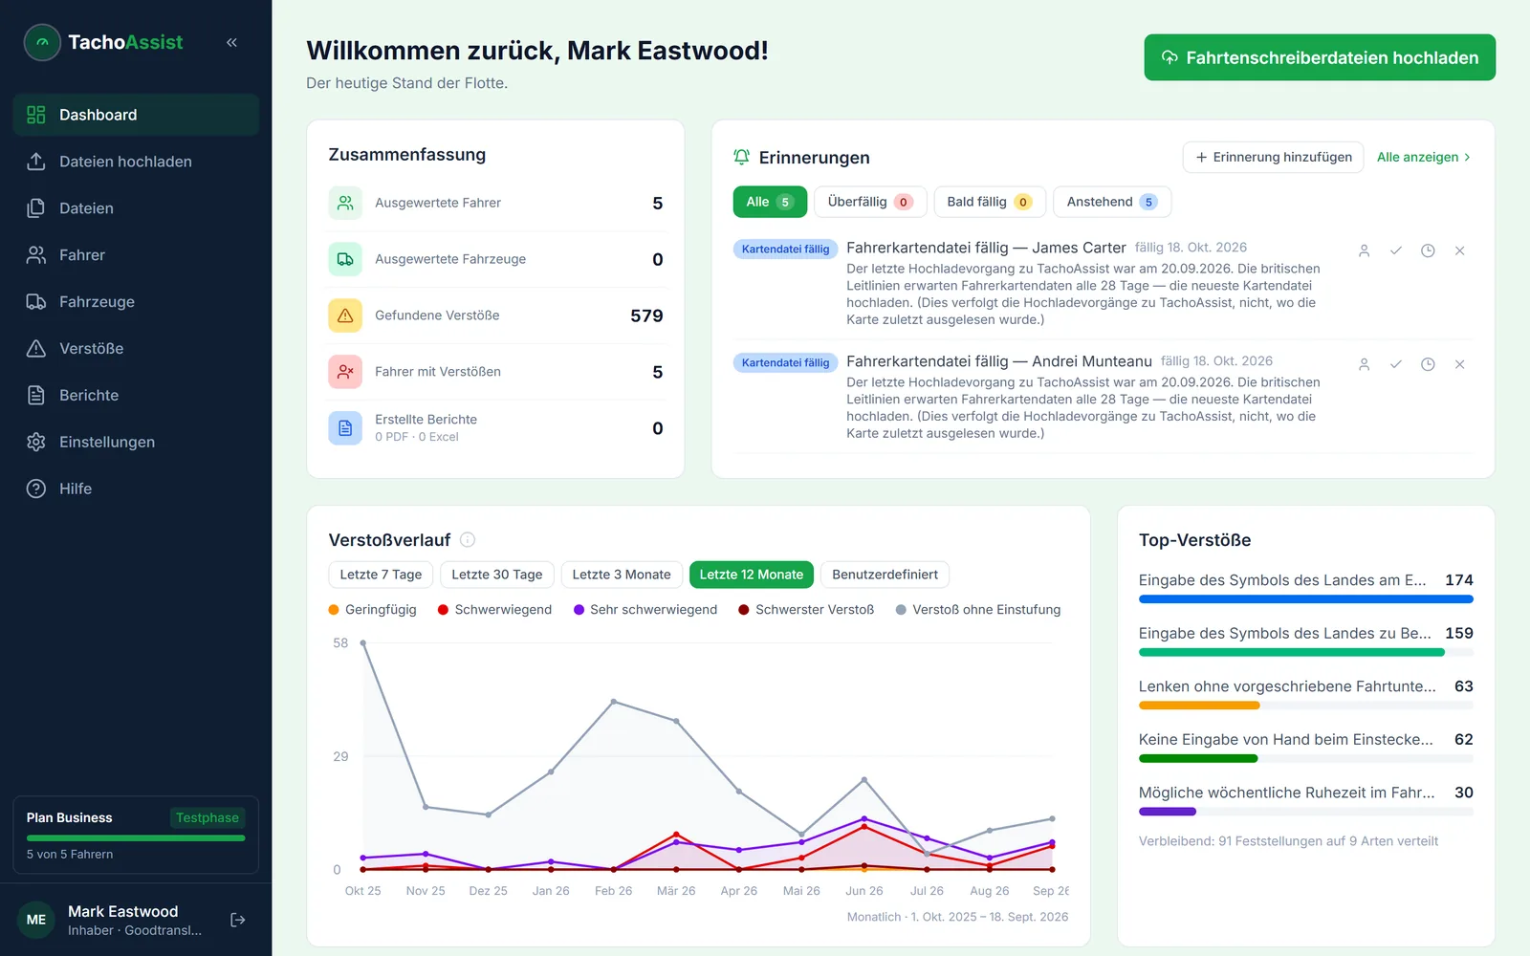The image size is (1530, 956).
Task: Select Letzte 3 Monate range
Action: click(x=622, y=575)
